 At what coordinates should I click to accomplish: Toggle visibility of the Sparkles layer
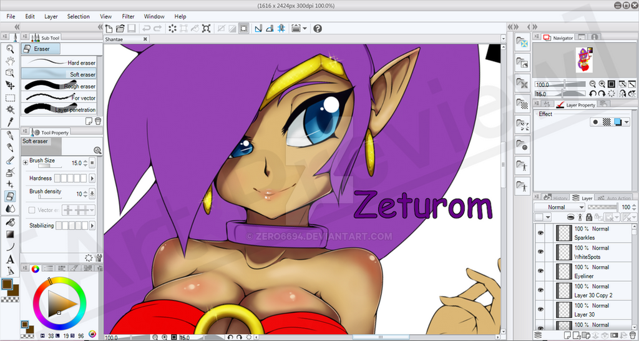[x=541, y=233]
